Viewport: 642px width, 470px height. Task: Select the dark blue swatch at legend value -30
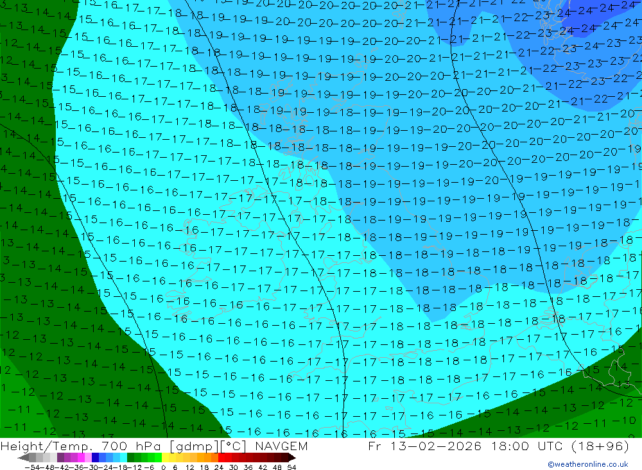coord(96,458)
